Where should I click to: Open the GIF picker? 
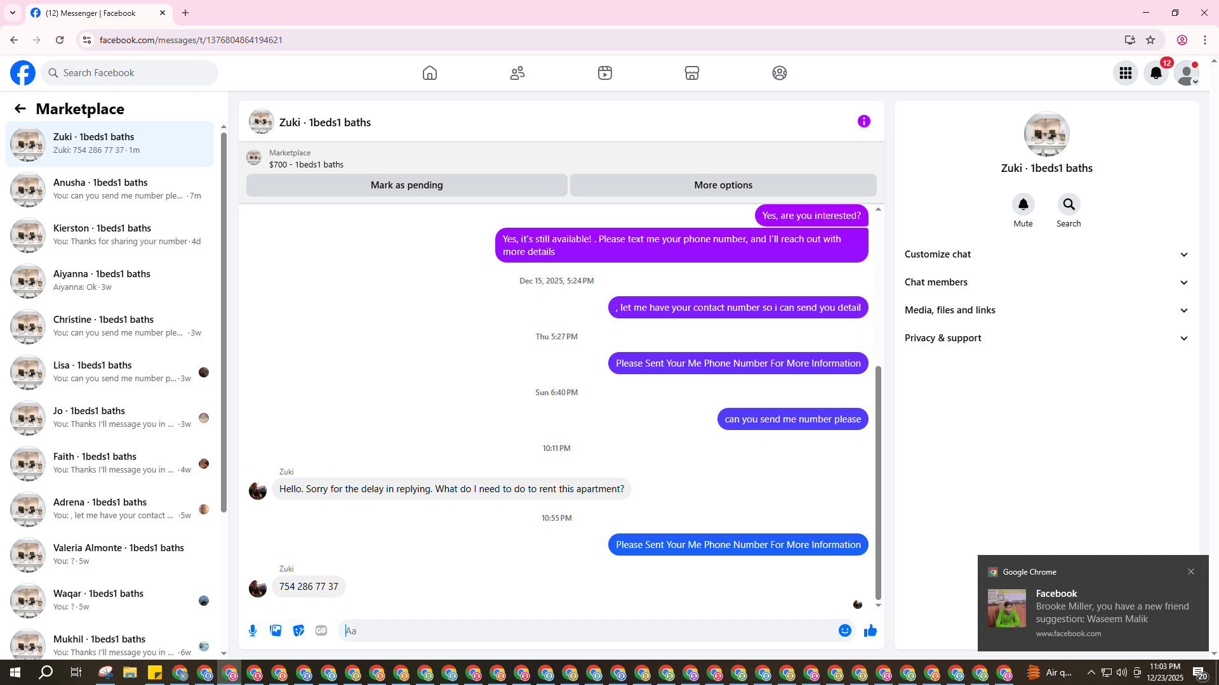[321, 630]
